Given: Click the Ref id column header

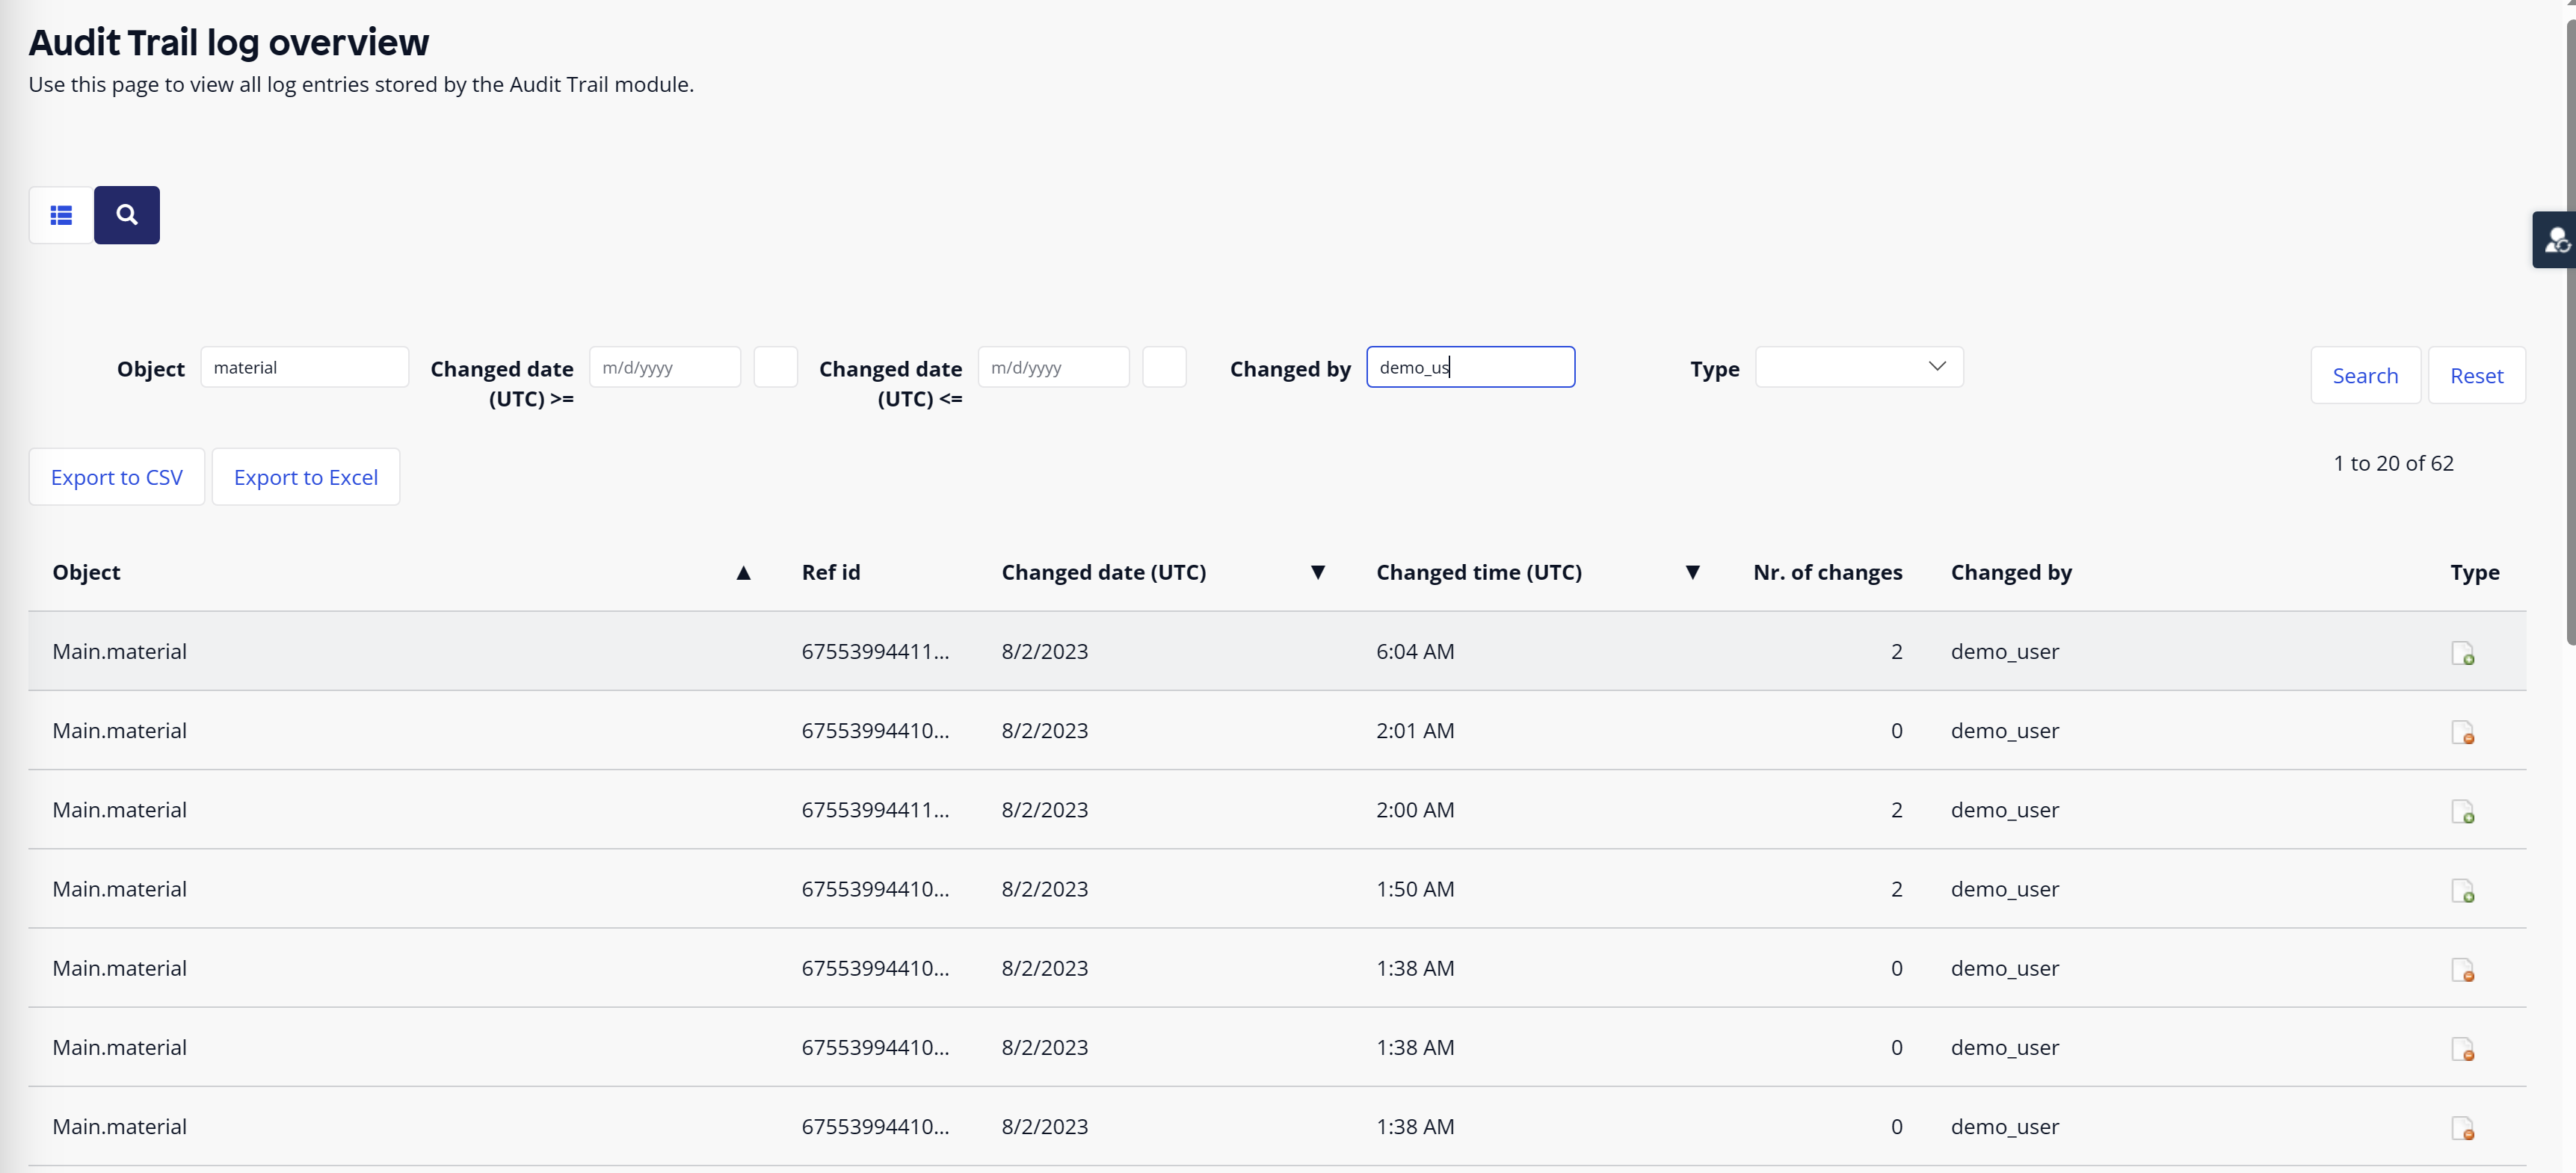Looking at the screenshot, I should [x=831, y=572].
